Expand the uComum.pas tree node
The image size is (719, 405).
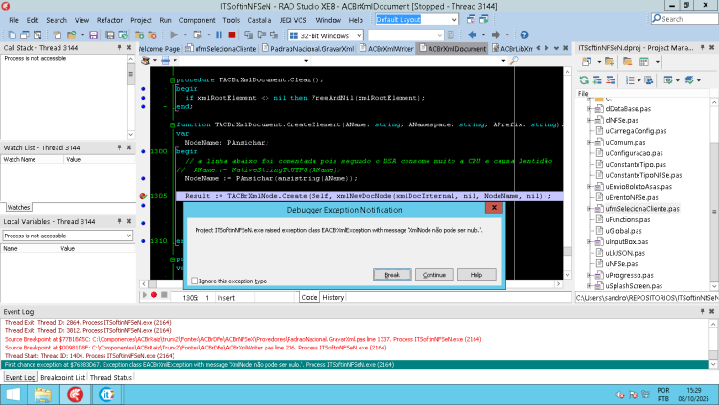pos(590,142)
